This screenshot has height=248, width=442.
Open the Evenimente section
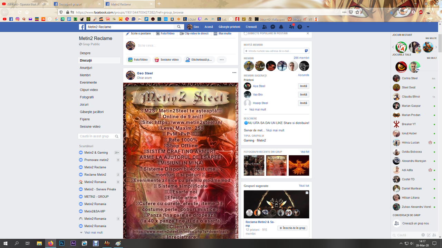click(88, 82)
